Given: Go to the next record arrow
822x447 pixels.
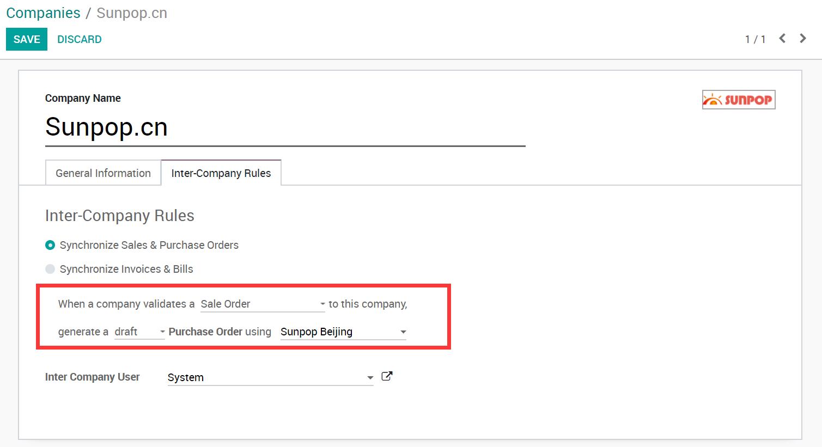Looking at the screenshot, I should click(x=802, y=39).
